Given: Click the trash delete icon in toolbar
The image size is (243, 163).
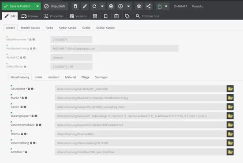Looking at the screenshot, I should point(75,6).
